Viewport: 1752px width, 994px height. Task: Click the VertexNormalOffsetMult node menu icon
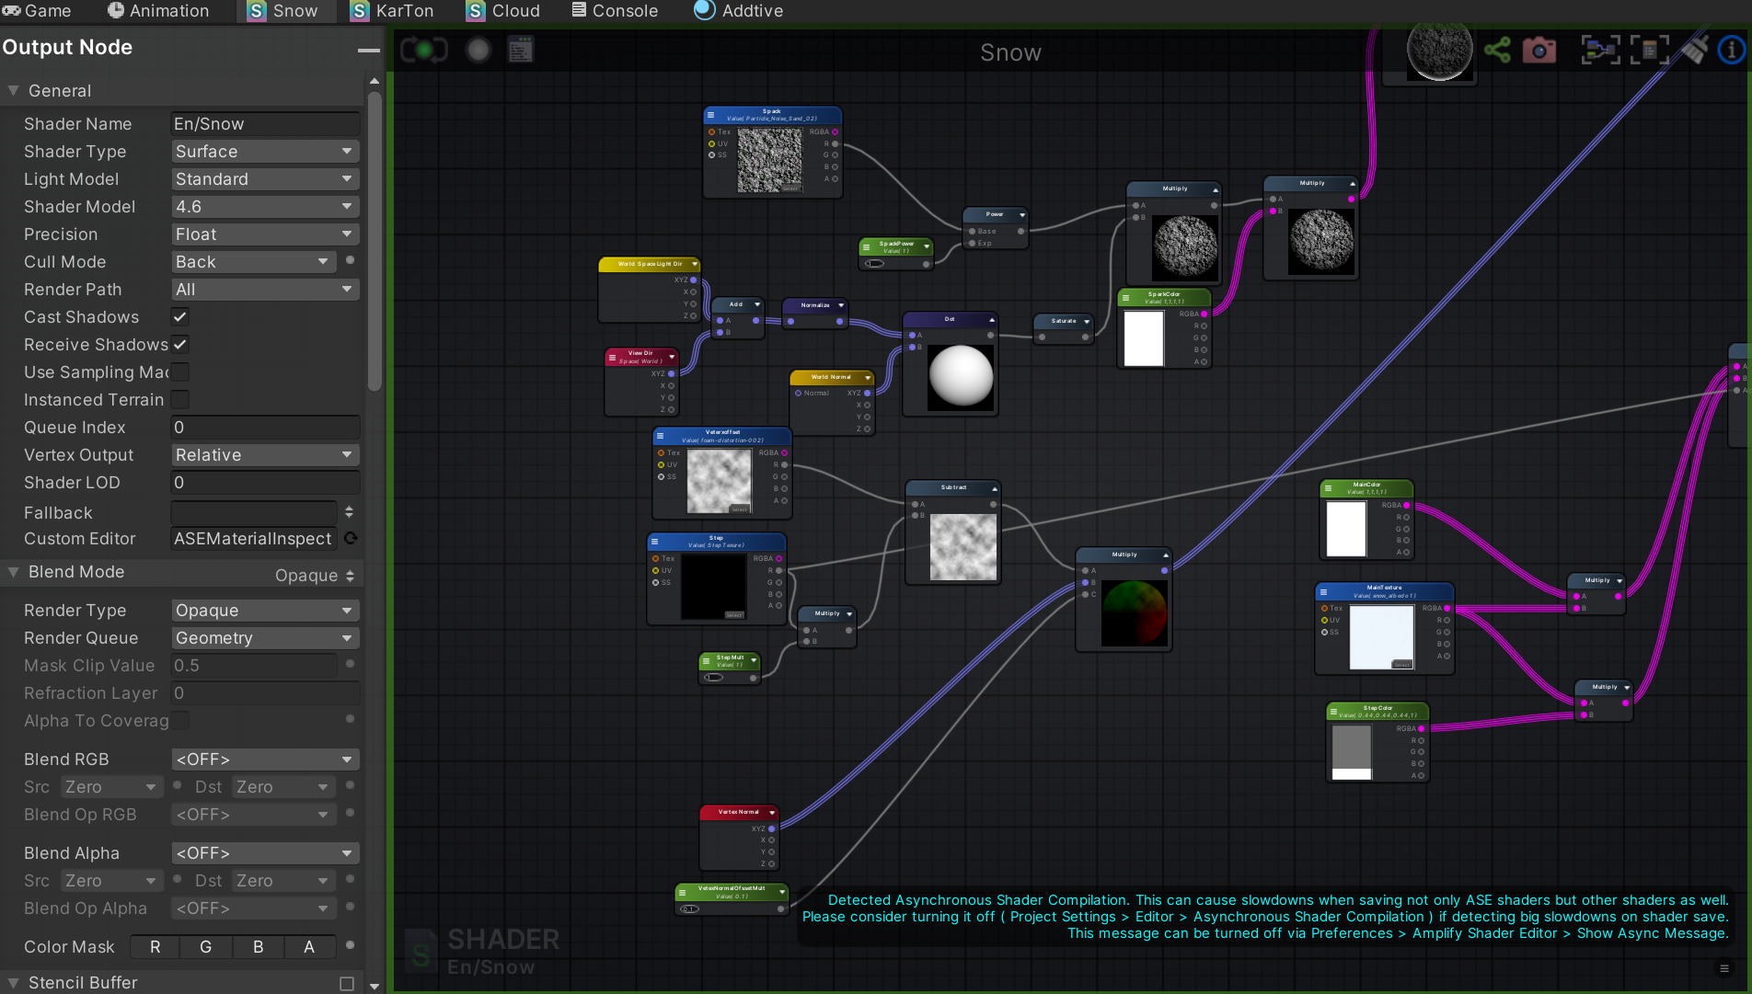click(x=682, y=892)
